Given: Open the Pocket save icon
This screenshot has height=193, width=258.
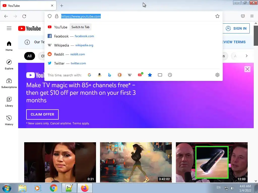Looking at the screenshot, I should (x=243, y=16).
